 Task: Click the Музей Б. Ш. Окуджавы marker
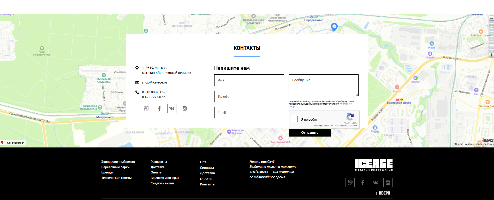click(104, 75)
